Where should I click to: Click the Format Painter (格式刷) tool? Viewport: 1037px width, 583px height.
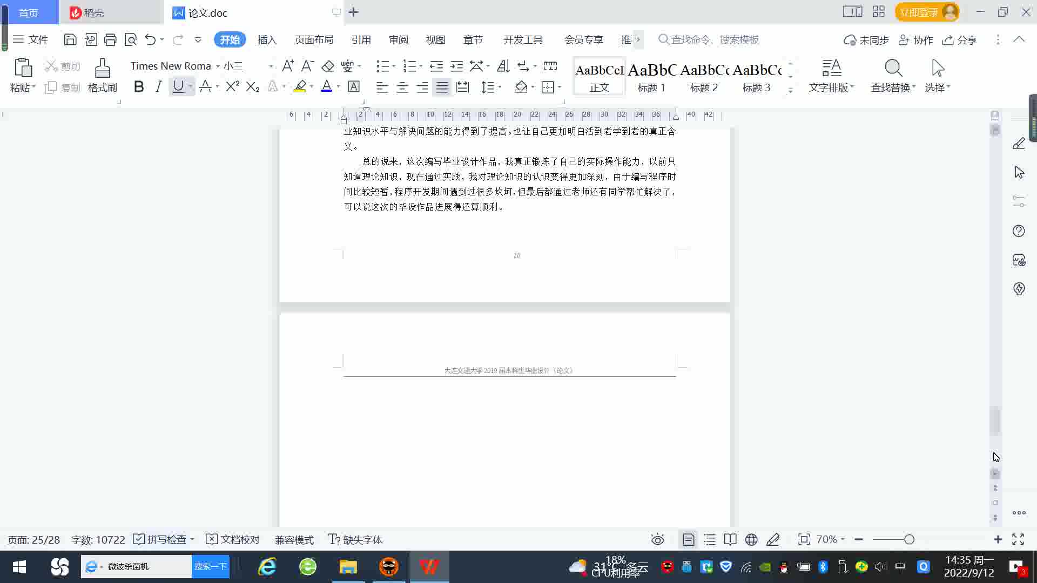coord(102,76)
